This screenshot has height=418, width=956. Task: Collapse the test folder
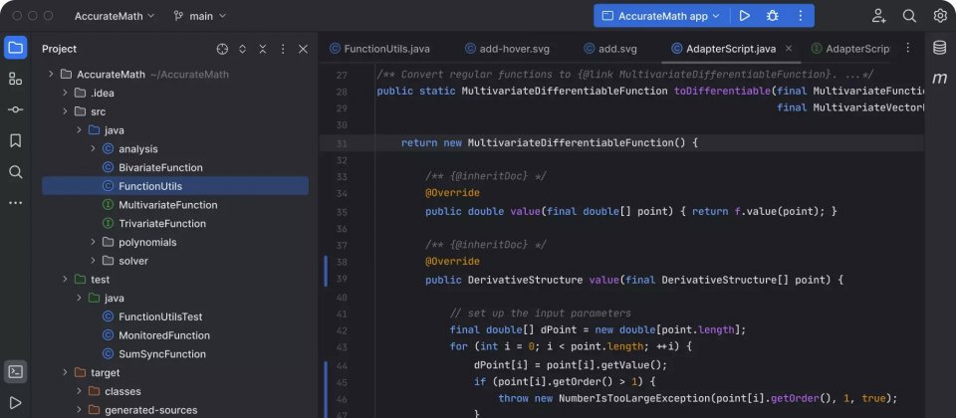click(x=65, y=279)
